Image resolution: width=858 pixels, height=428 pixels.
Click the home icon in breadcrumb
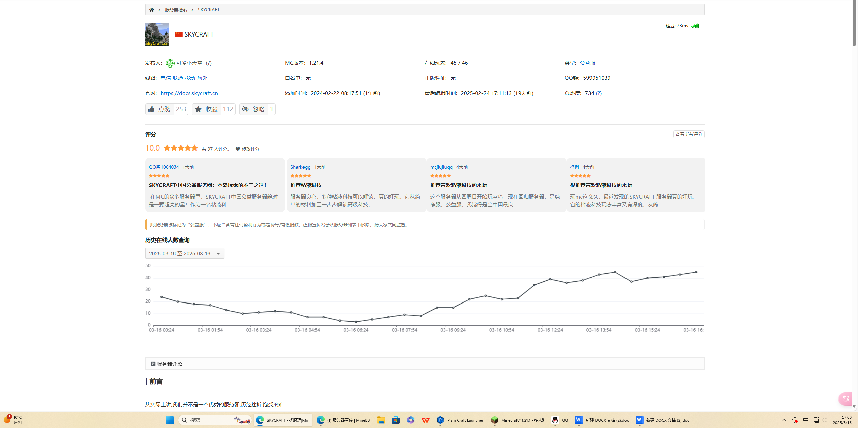(152, 10)
